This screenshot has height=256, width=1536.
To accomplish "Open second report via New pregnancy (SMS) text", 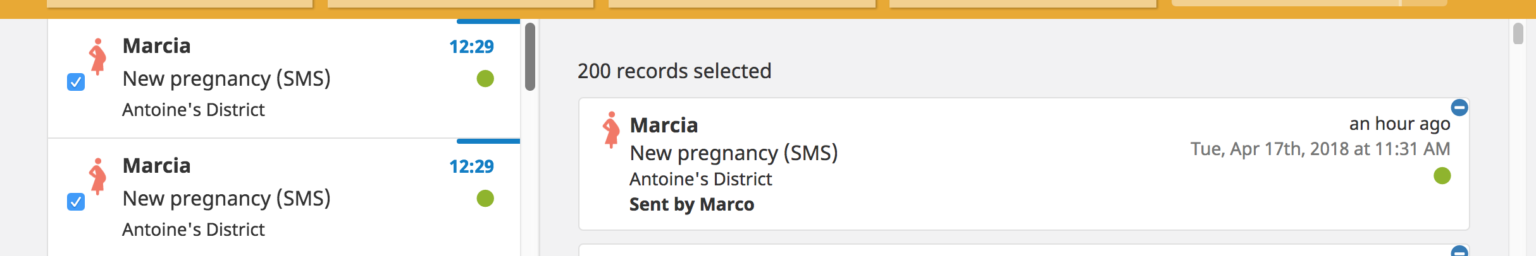I will click(x=226, y=199).
